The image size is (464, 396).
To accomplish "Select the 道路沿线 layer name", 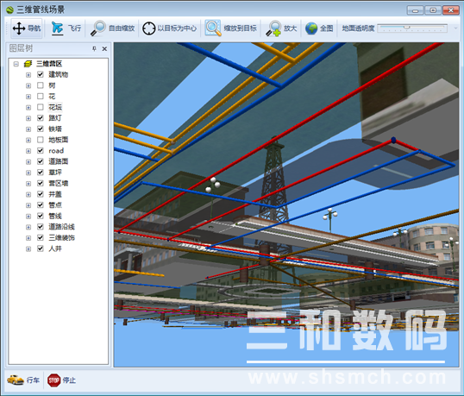I will coord(62,227).
